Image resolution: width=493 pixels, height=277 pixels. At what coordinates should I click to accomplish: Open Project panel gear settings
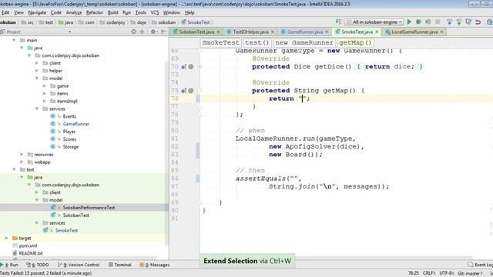tap(153, 32)
